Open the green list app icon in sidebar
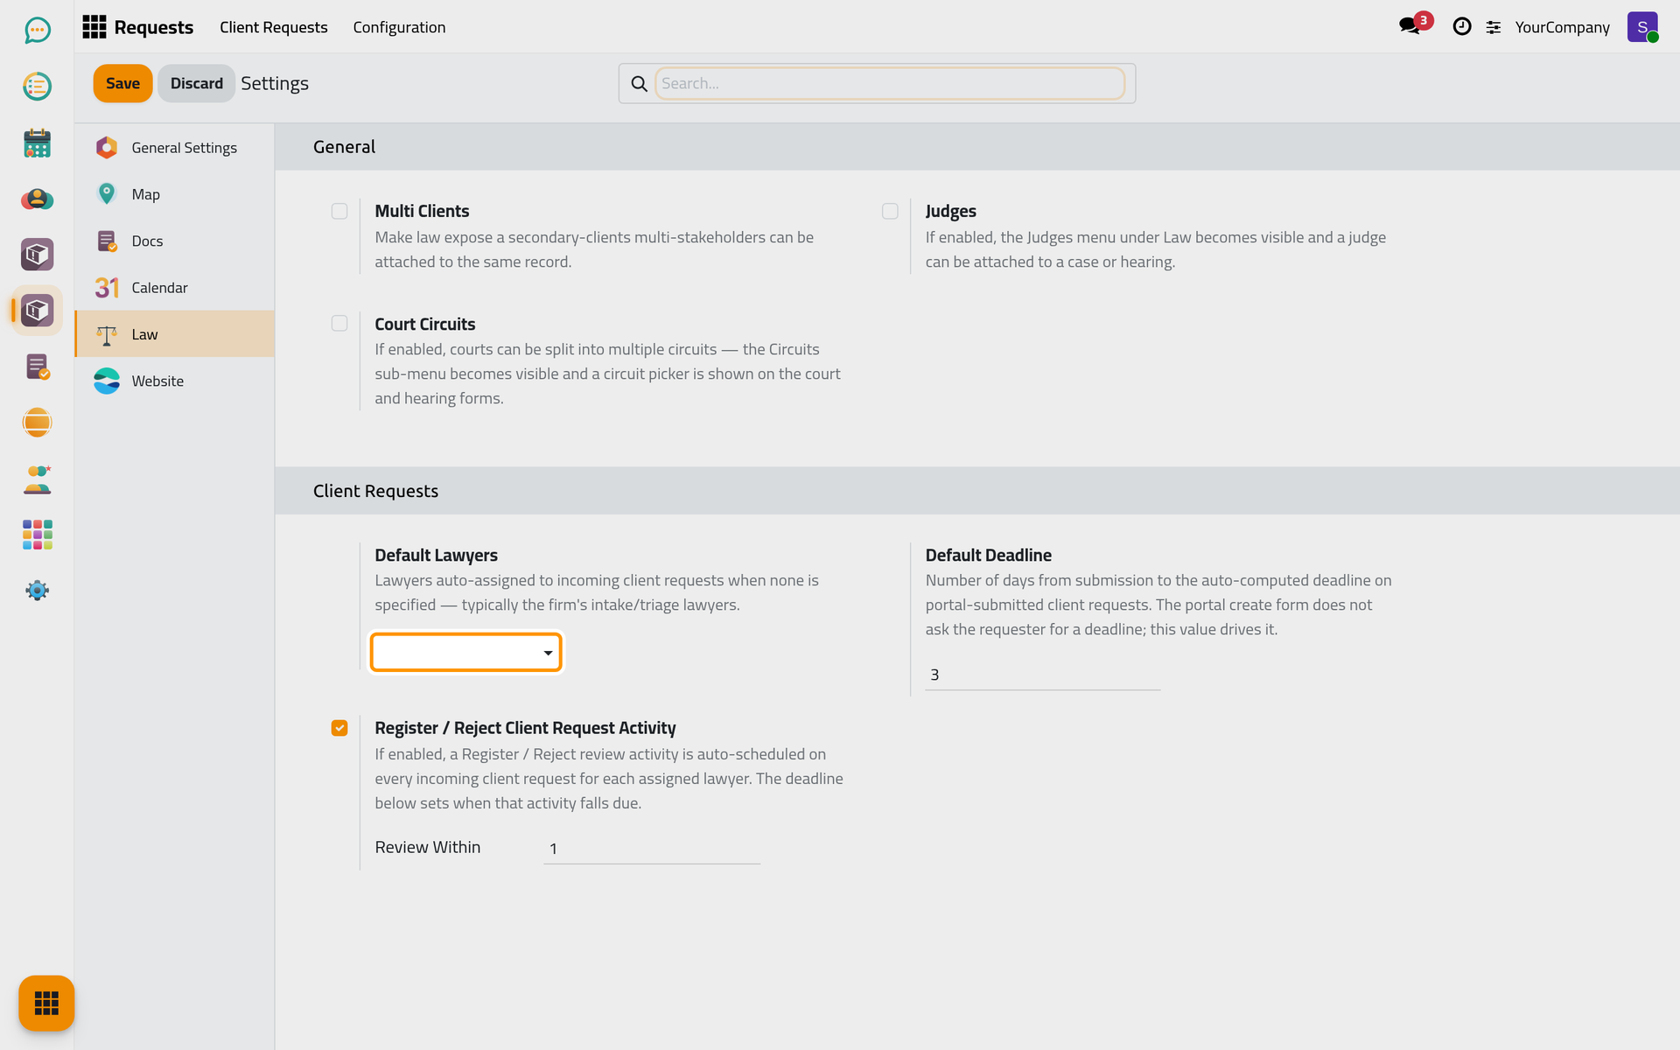The width and height of the screenshot is (1680, 1050). tap(37, 87)
